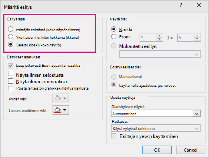Confirm settings with the OK button
Viewport: 209px width, 158px height.
(x=157, y=150)
